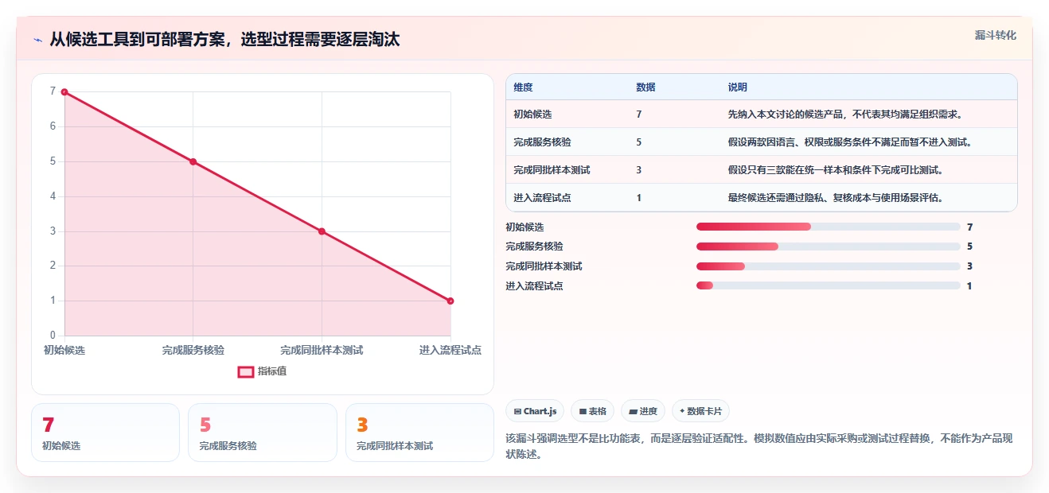Open the 初始候选 data card showing 7
Image resolution: width=1049 pixels, height=493 pixels.
pos(105,433)
